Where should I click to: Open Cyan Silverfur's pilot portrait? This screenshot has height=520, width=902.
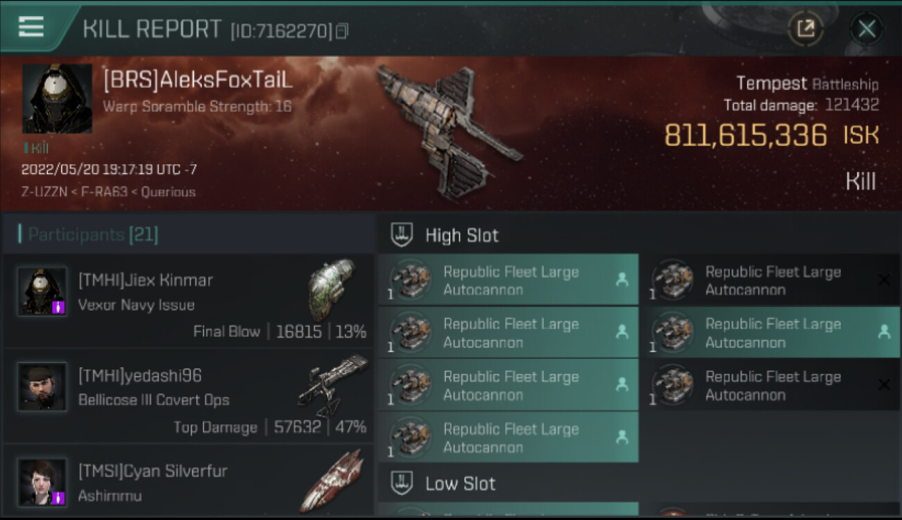(42, 481)
